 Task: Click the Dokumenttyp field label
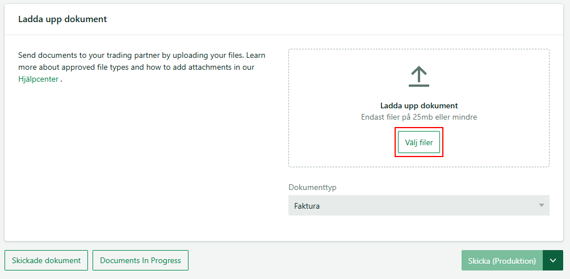(312, 188)
